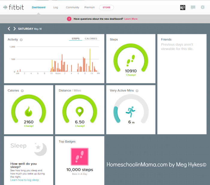Click Champ! label under Calories
This screenshot has height=185, width=210.
[x=29, y=126]
